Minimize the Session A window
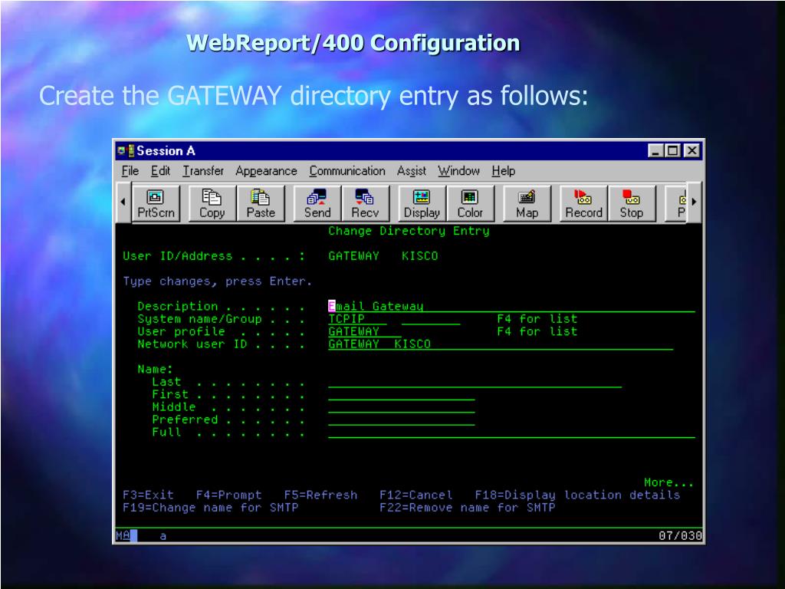 [655, 151]
